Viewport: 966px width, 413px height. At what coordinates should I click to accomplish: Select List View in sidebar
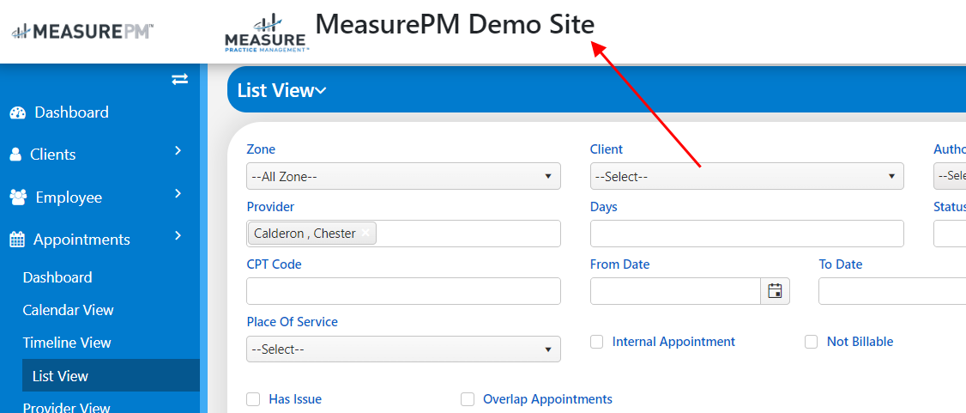tap(111, 375)
